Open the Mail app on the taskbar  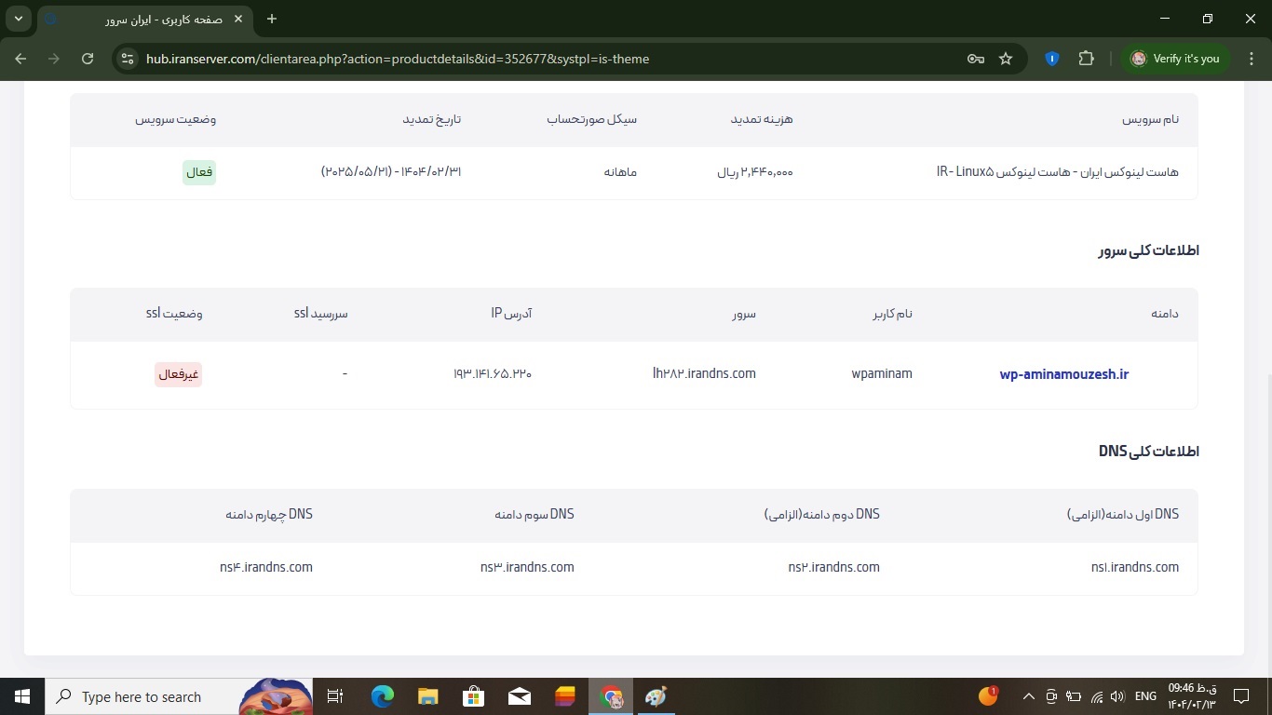click(519, 696)
